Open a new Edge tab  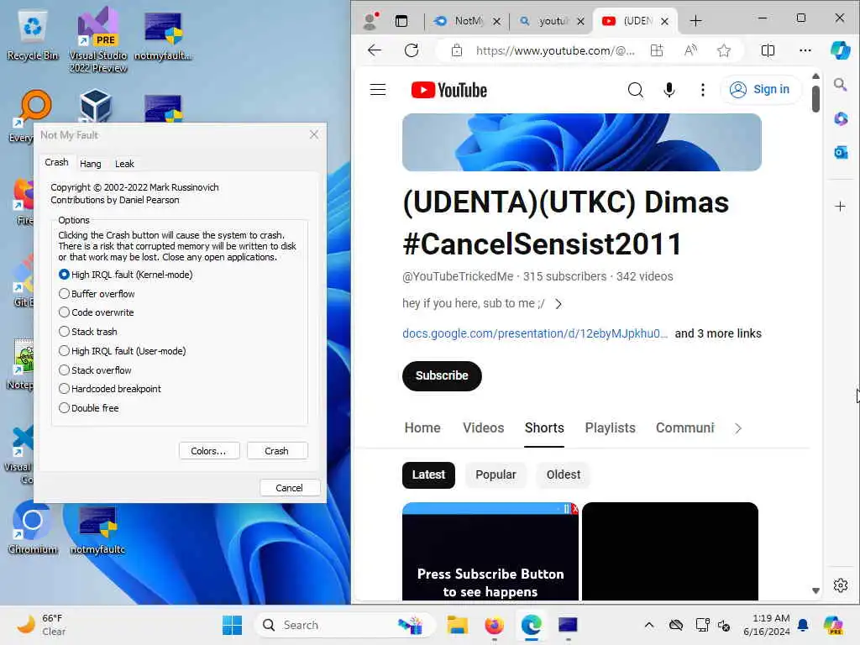(695, 21)
